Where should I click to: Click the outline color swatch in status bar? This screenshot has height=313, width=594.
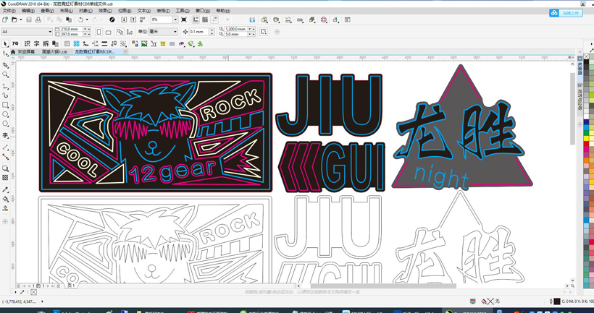(x=556, y=301)
